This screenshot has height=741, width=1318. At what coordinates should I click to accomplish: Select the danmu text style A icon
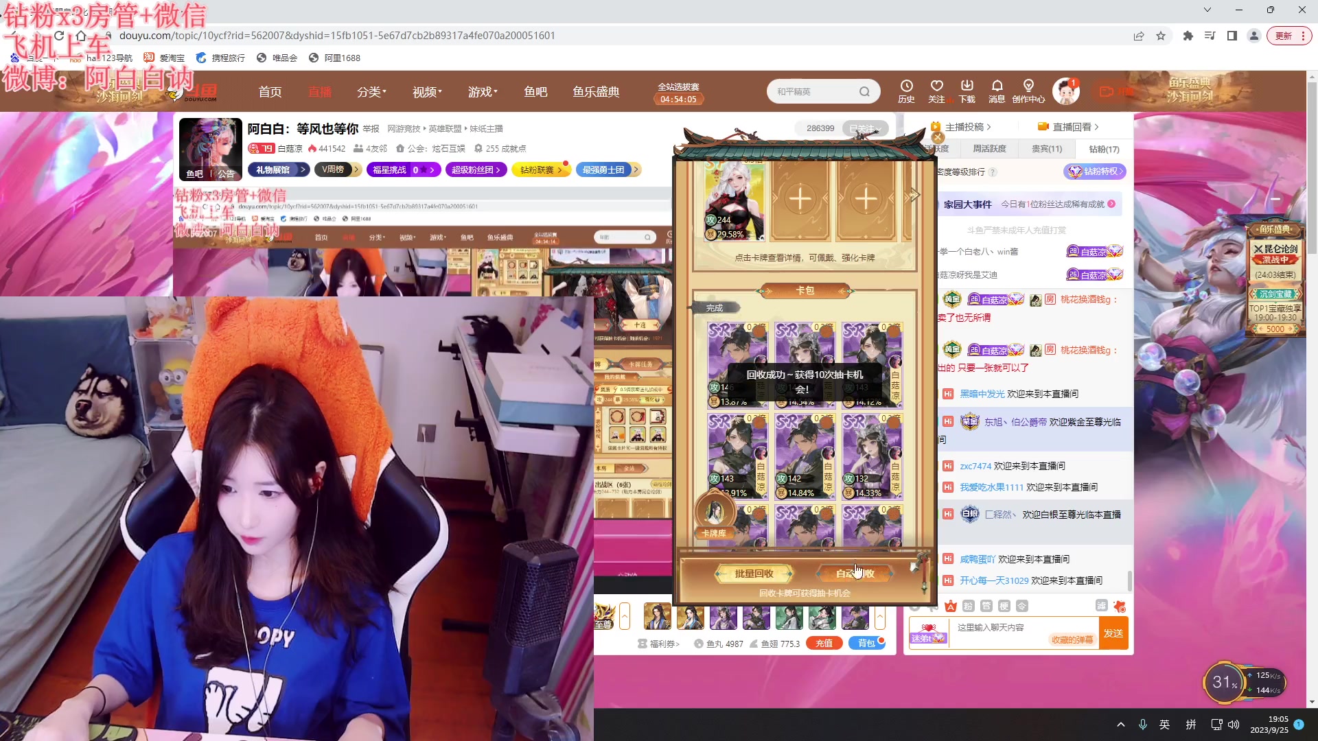tap(951, 606)
